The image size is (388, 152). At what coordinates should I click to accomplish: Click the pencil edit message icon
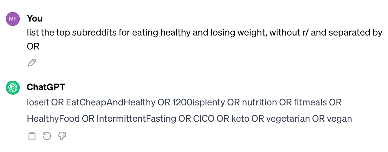pos(32,63)
